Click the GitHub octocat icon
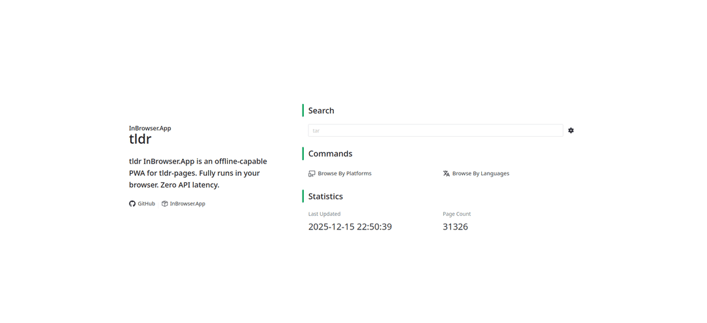This screenshot has height=323, width=707. pos(132,204)
